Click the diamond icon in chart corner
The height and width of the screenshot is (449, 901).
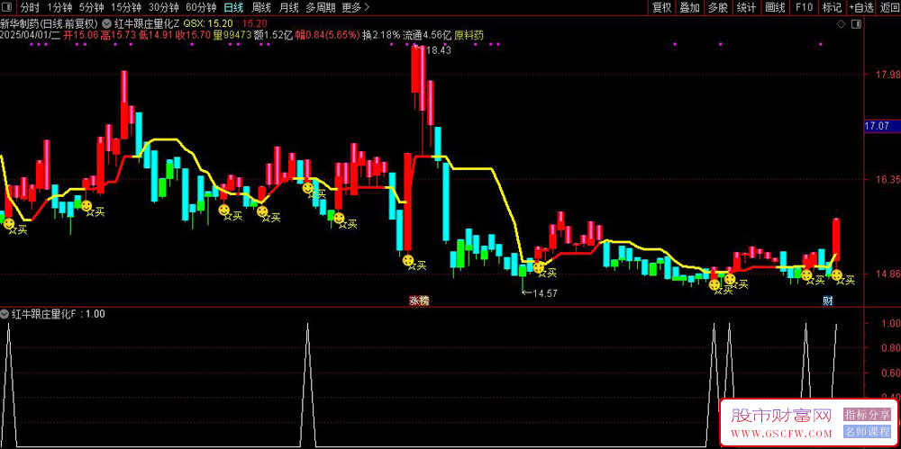(841, 24)
